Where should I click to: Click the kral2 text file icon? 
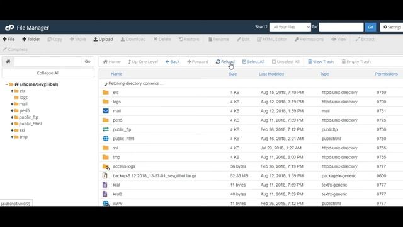click(105, 194)
